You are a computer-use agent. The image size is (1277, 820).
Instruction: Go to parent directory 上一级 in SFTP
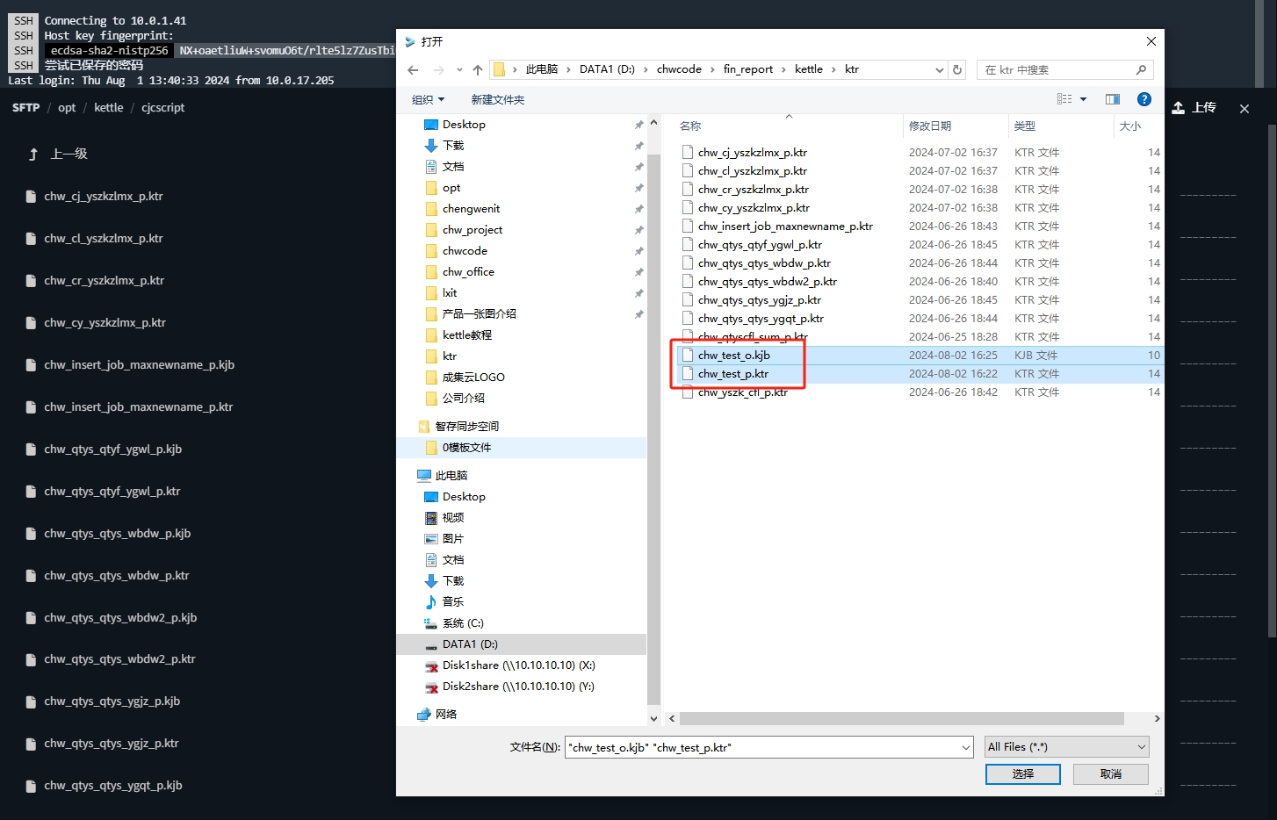[58, 155]
